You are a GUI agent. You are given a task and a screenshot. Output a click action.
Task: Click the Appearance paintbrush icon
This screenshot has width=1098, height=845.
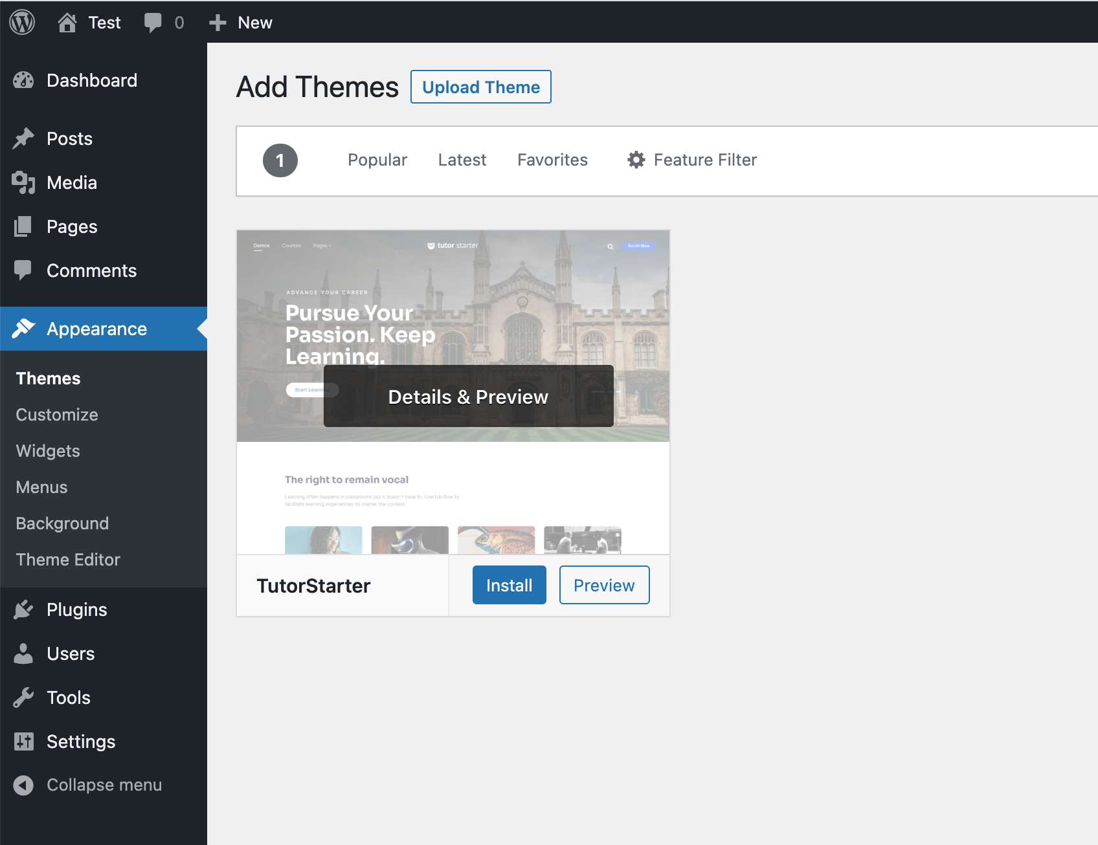pyautogui.click(x=23, y=329)
